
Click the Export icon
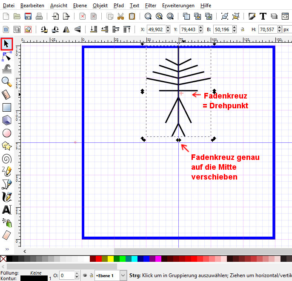pos(66,16)
